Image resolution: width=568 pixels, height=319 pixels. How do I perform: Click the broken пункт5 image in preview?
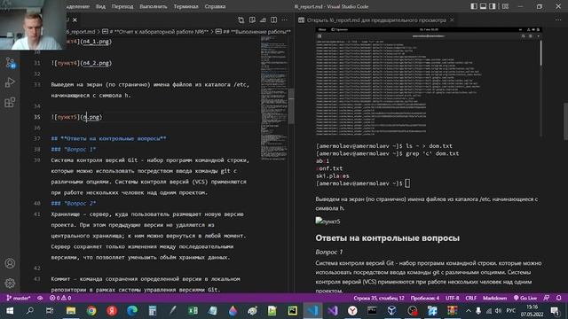pyautogui.click(x=327, y=221)
